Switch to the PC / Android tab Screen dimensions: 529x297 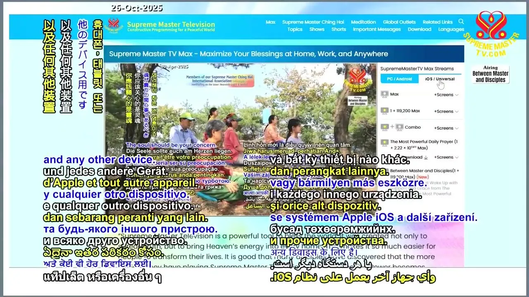[399, 79]
